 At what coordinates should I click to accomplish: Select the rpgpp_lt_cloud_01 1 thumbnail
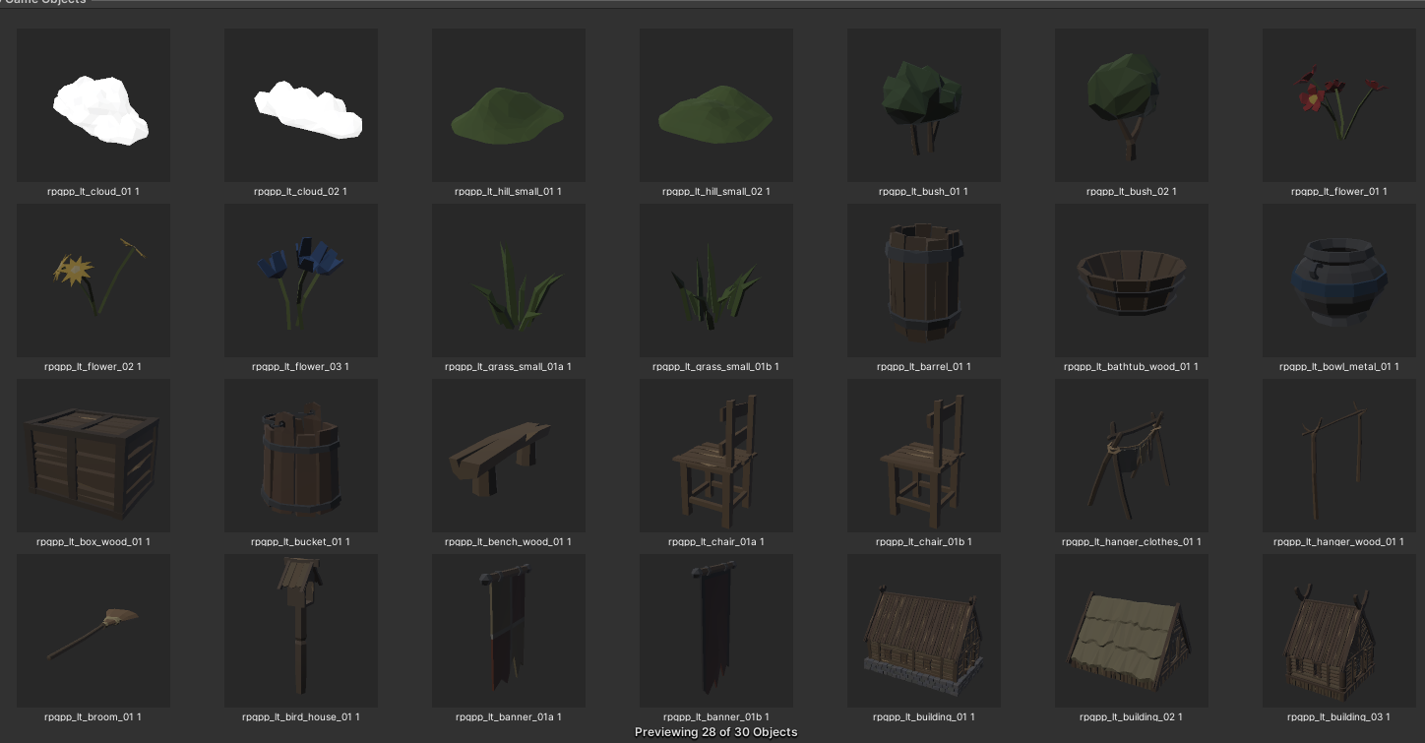tap(93, 105)
